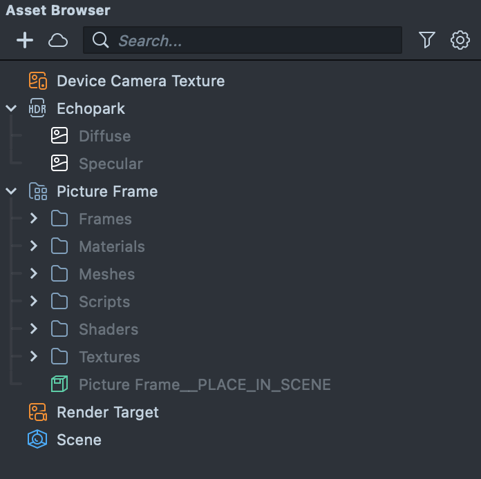Select the Diffuse texture asset

(104, 136)
